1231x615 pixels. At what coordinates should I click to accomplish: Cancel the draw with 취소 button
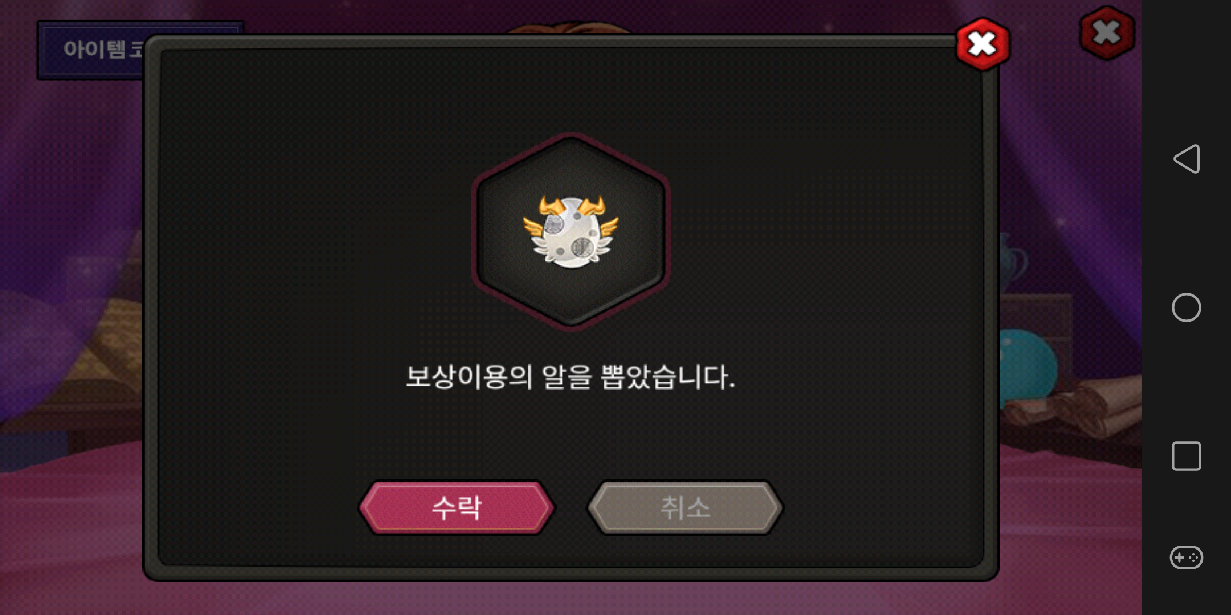click(685, 507)
